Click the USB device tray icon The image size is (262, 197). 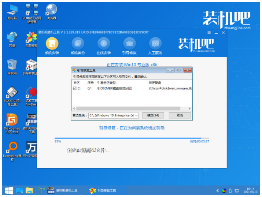(x=230, y=191)
